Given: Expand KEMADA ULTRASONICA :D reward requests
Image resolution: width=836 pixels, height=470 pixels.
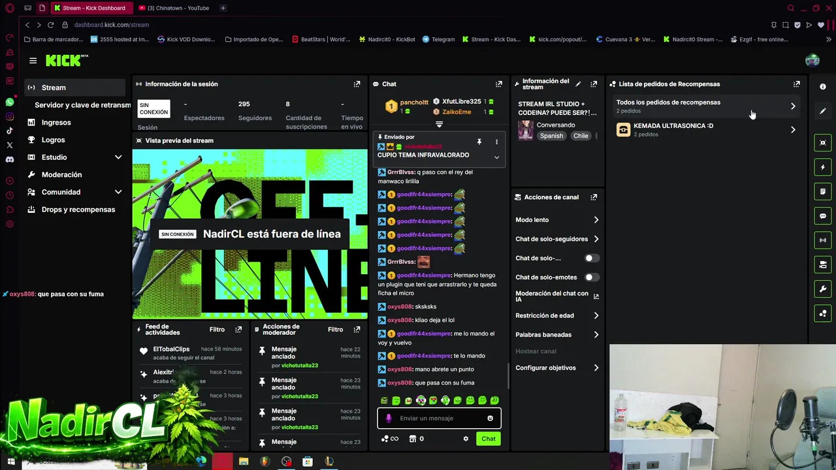Looking at the screenshot, I should pyautogui.click(x=707, y=129).
